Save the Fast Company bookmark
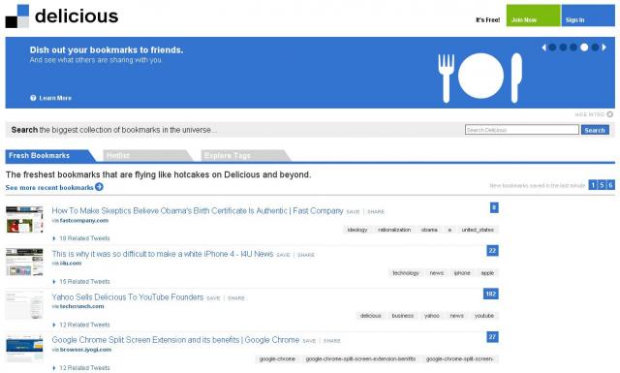The height and width of the screenshot is (373, 620). pyautogui.click(x=353, y=212)
